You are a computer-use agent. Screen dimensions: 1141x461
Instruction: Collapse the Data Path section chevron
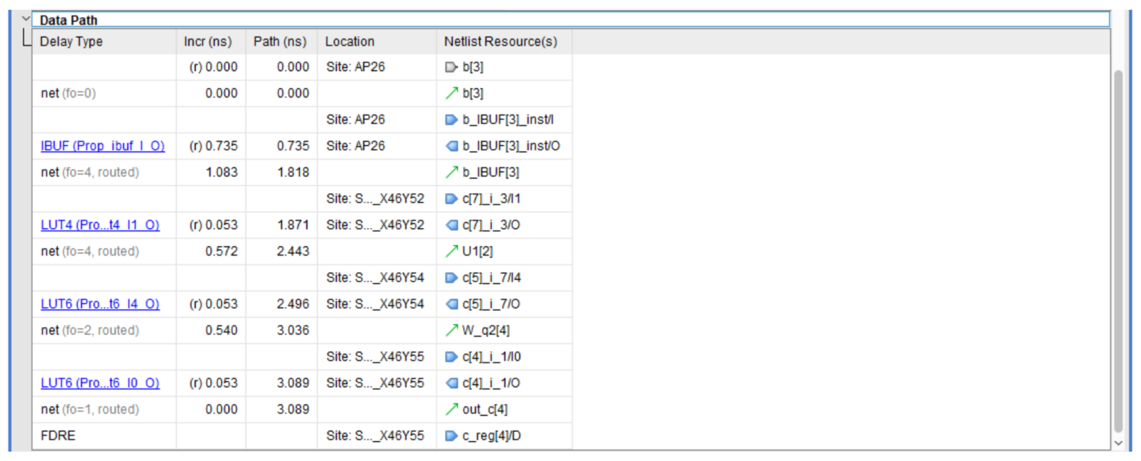click(26, 19)
